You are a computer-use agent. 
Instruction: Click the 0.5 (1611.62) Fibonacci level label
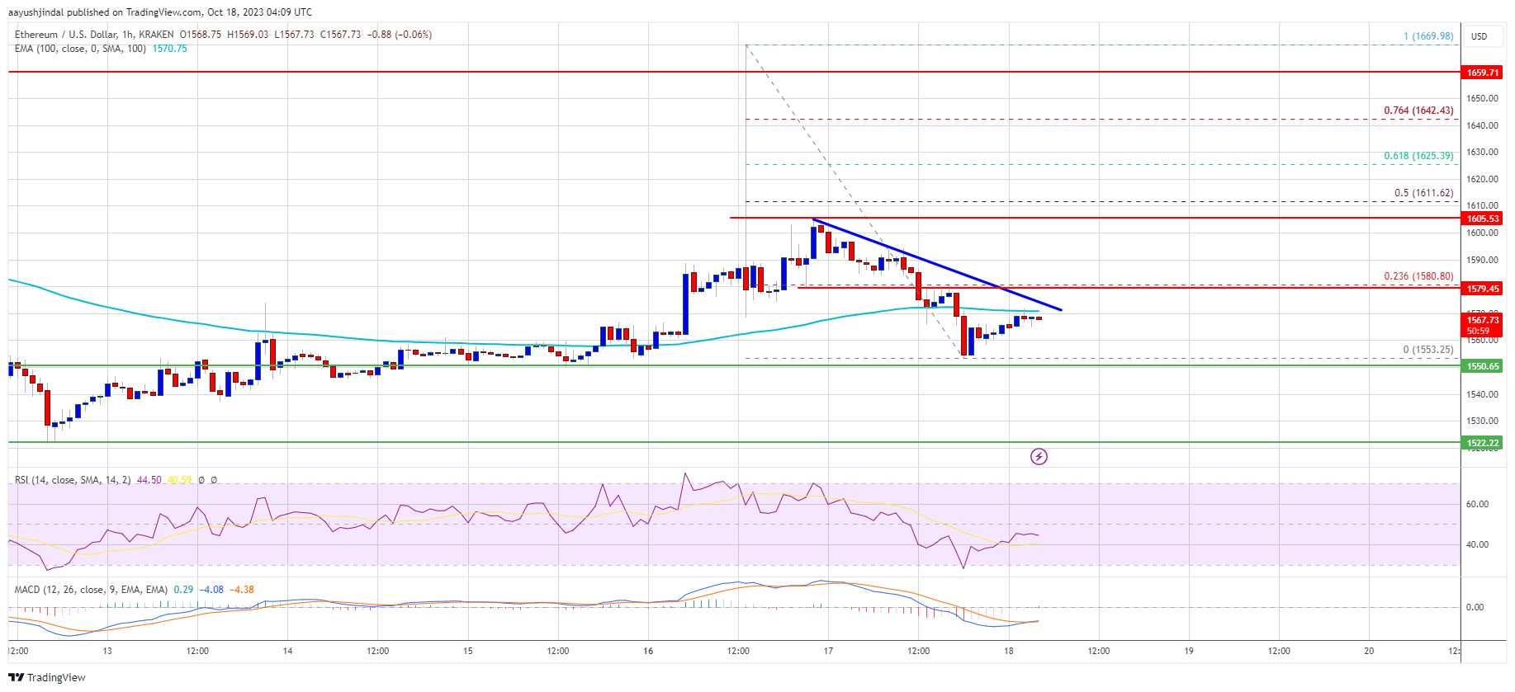(1423, 193)
